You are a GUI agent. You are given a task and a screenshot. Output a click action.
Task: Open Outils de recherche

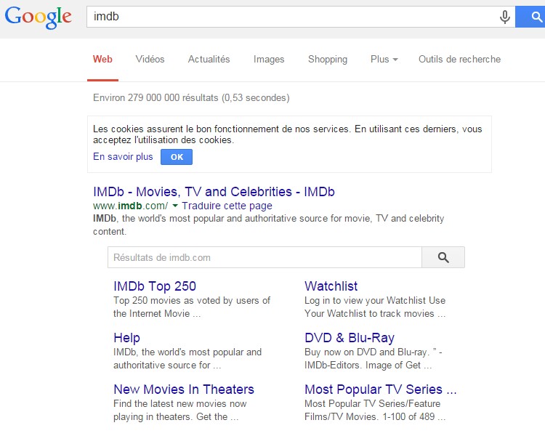pyautogui.click(x=459, y=59)
